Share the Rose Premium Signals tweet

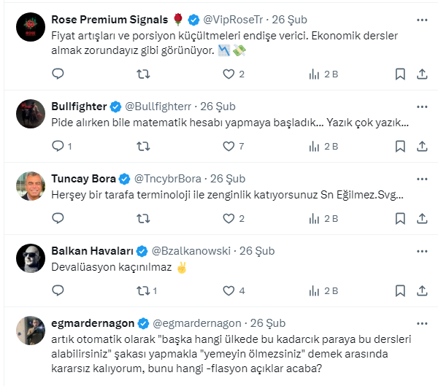[422, 74]
